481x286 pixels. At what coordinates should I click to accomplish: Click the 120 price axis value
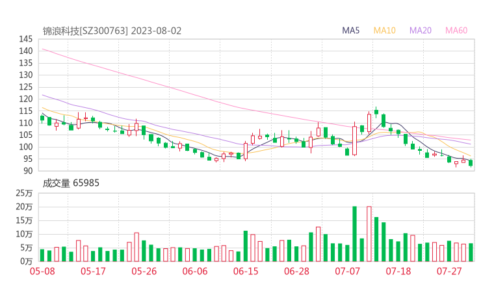(x=26, y=99)
